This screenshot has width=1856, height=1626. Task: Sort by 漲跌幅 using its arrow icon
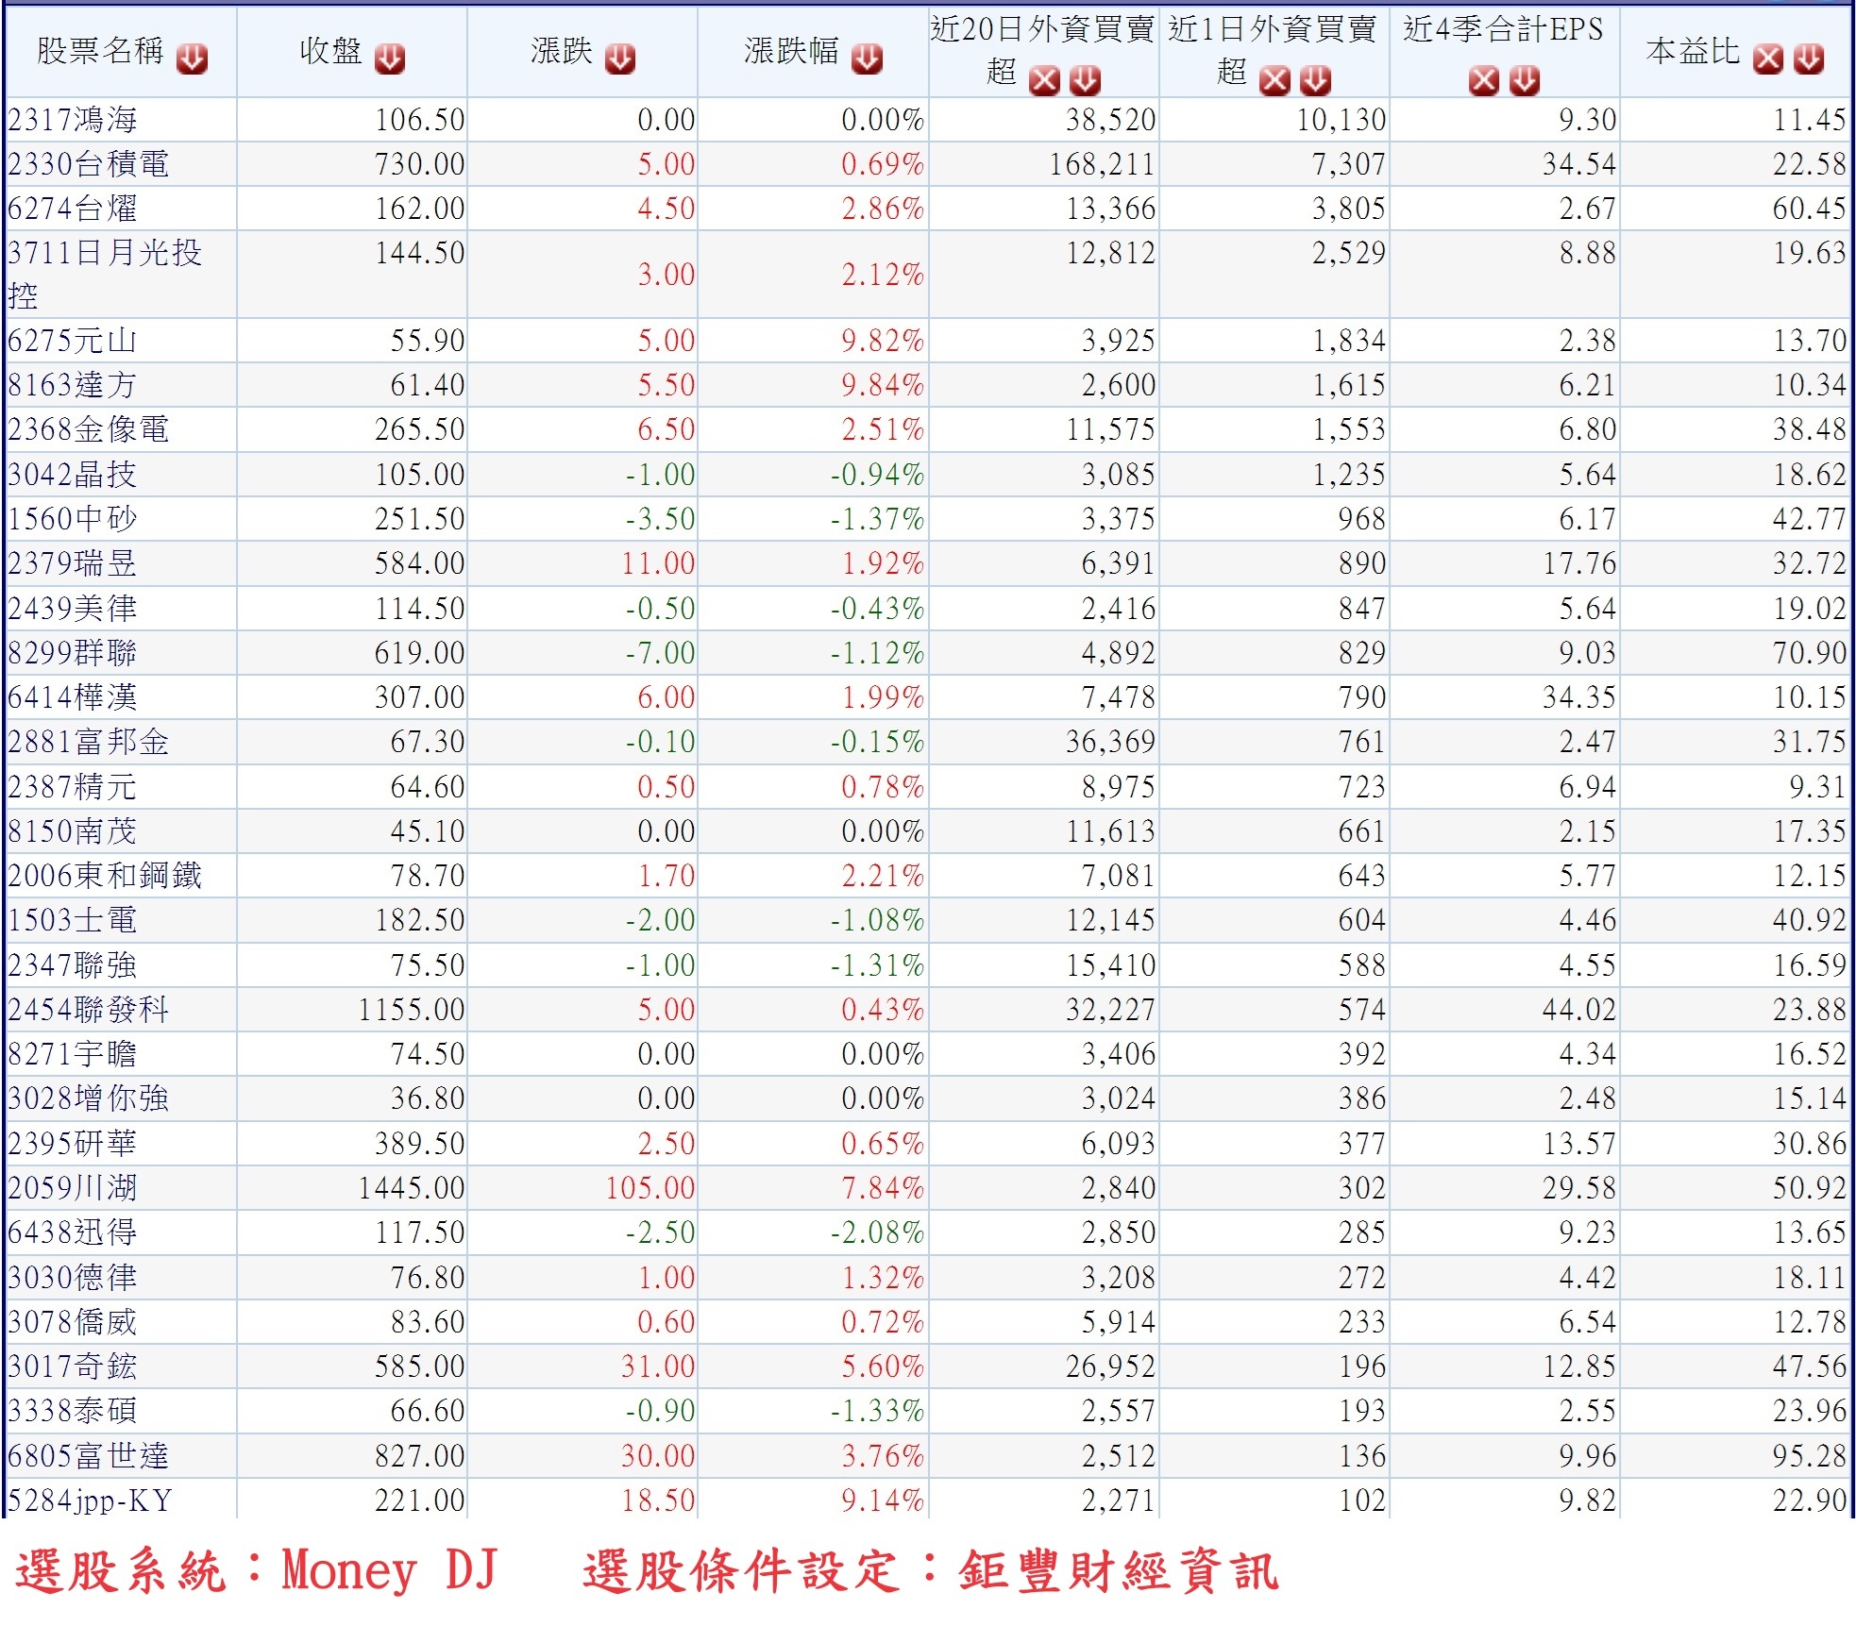click(867, 59)
